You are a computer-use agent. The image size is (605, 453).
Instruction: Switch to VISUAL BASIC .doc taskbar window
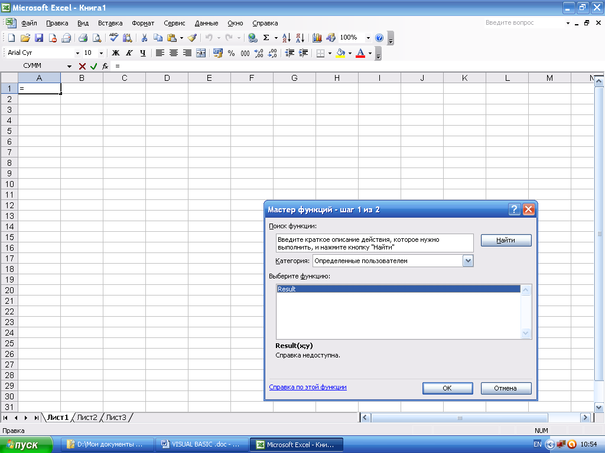pos(202,445)
